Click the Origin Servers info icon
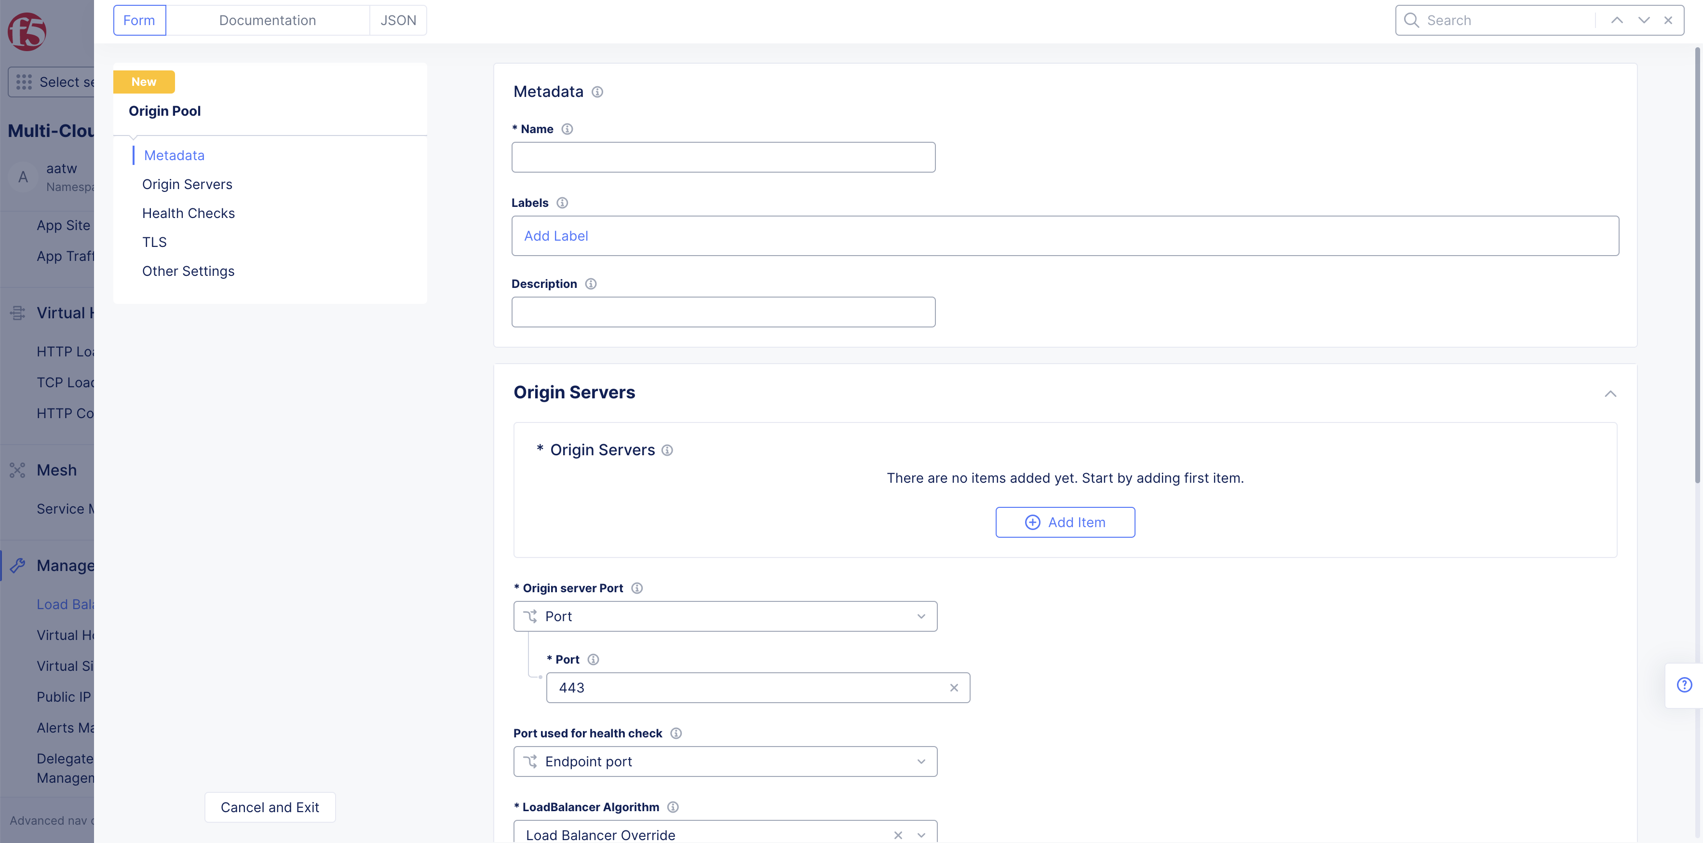1703x843 pixels. click(x=667, y=449)
